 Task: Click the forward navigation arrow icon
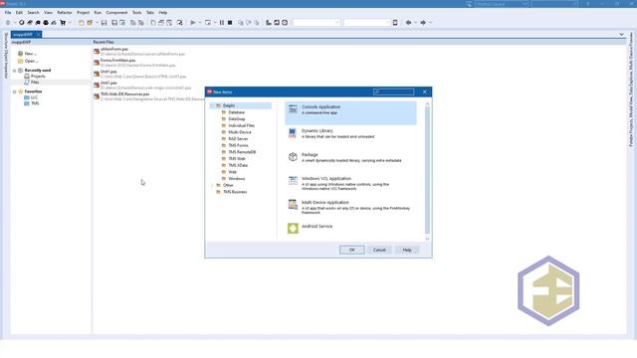(x=423, y=23)
